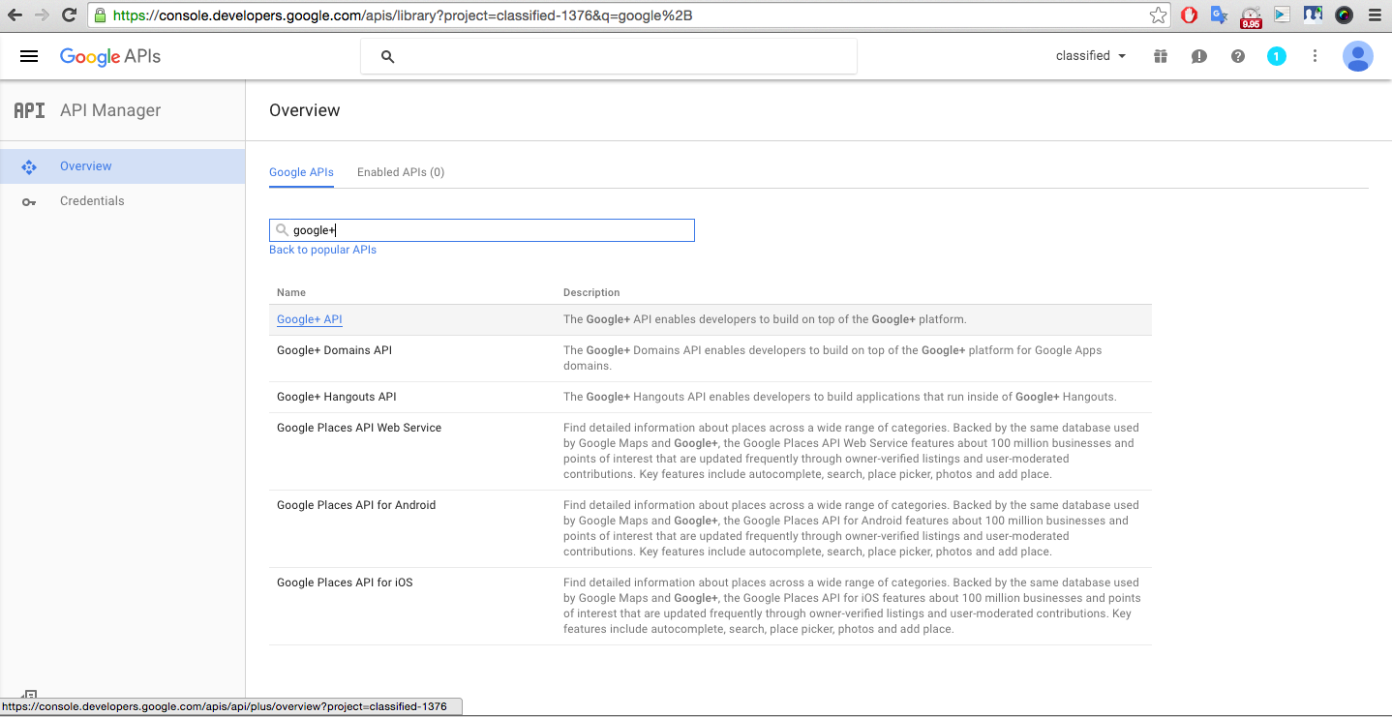Bookmark this page with the star icon
1392x717 pixels.
[1158, 15]
